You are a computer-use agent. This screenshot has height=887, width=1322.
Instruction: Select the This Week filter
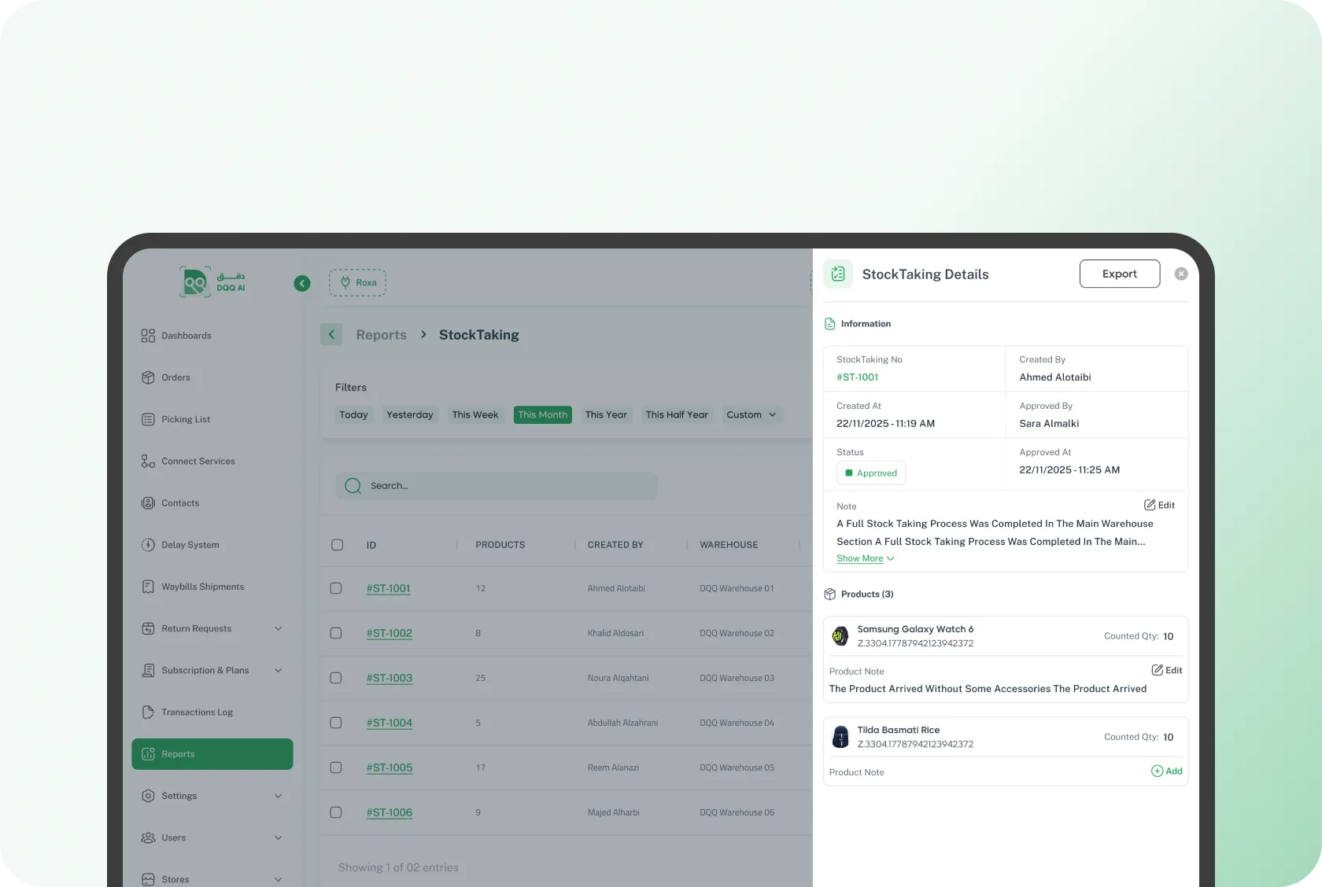(x=475, y=414)
